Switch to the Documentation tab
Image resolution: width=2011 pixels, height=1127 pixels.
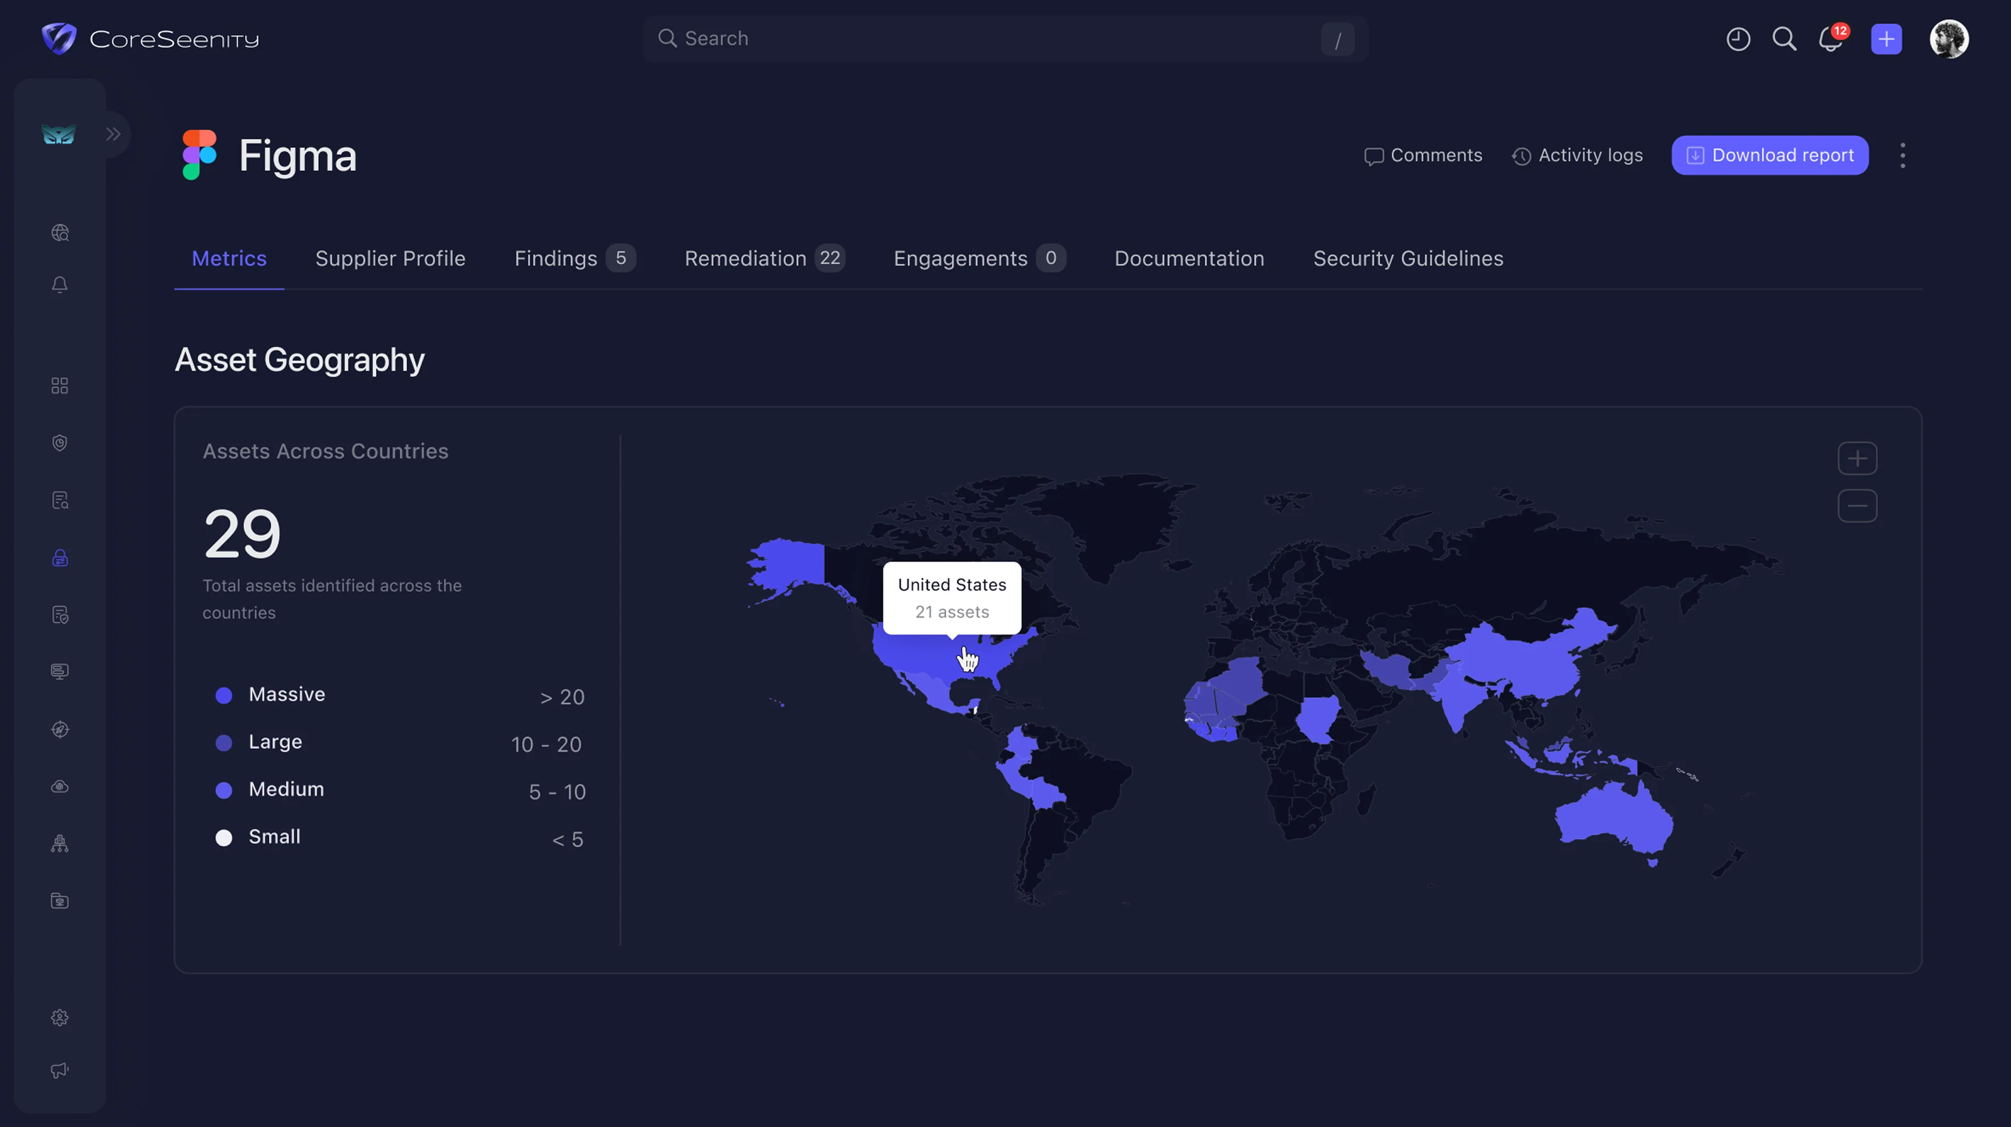pyautogui.click(x=1189, y=258)
